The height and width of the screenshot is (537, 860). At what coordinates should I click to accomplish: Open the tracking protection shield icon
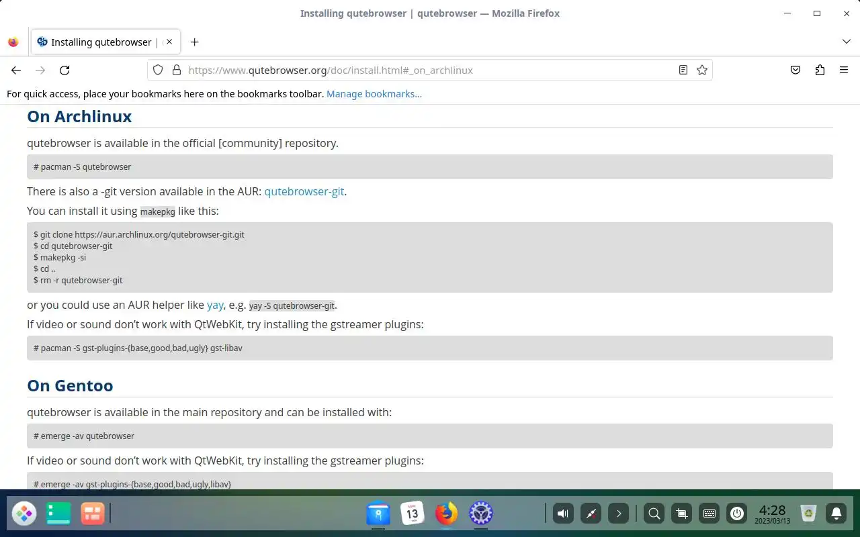pos(158,70)
